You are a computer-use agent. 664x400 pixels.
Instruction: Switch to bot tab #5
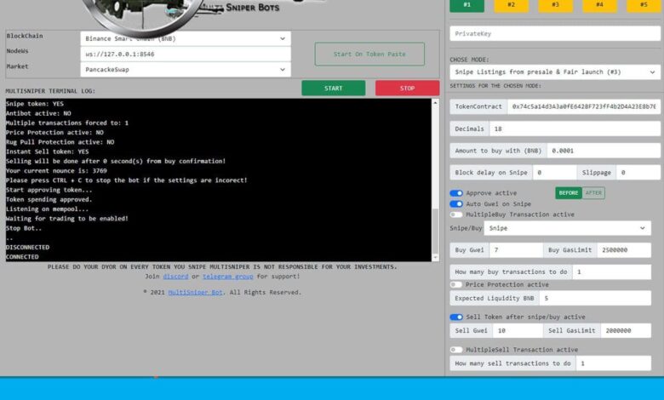point(644,5)
